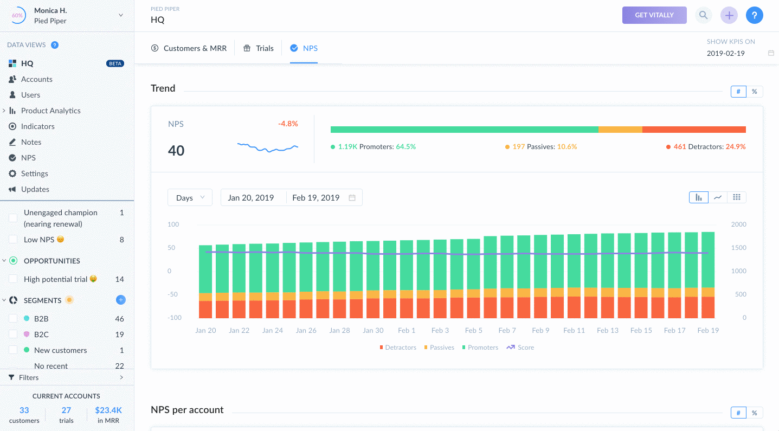Image resolution: width=779 pixels, height=431 pixels.
Task: Click the calendar icon in date range
Action: click(352, 198)
